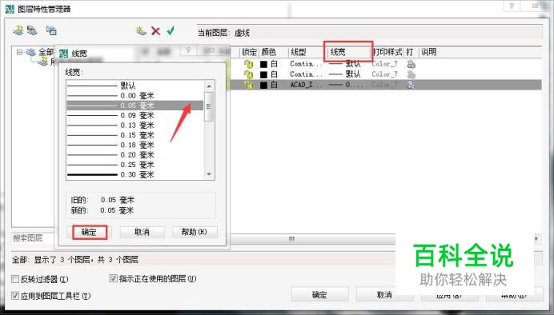Click 默认 lineweight cell in first row
The height and width of the screenshot is (315, 554).
click(345, 64)
